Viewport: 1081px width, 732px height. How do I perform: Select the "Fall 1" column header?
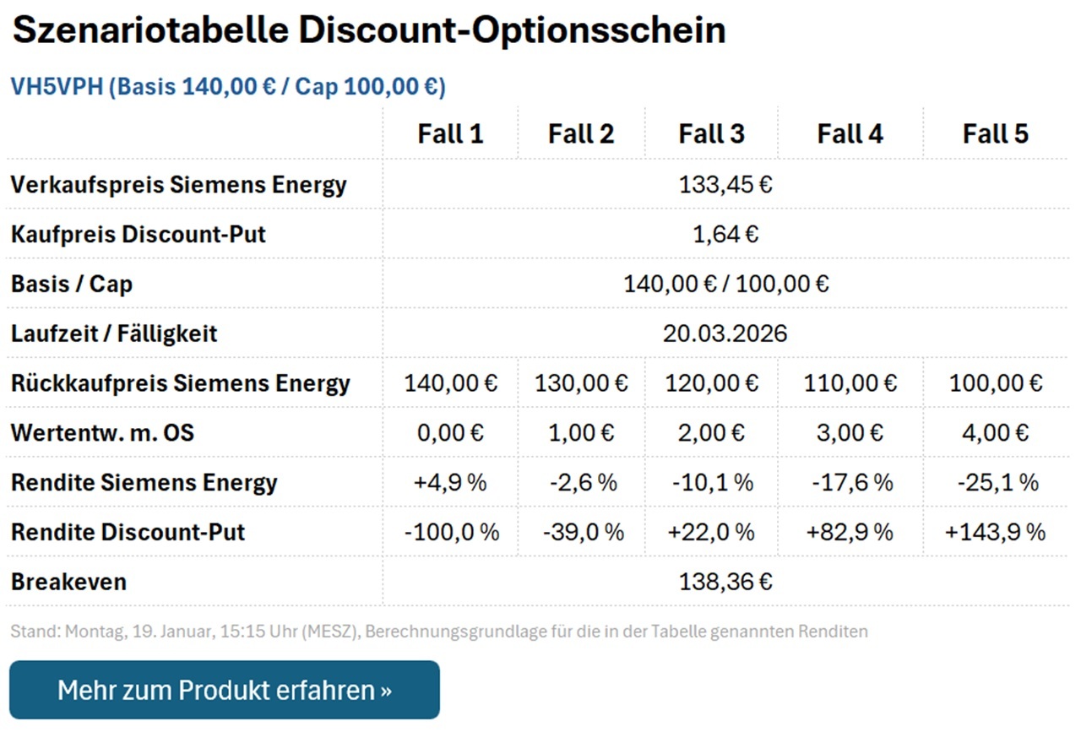(x=451, y=133)
